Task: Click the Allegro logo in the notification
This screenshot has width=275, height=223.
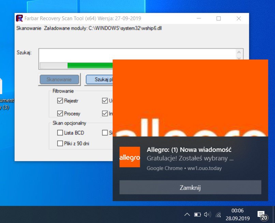Action: click(x=130, y=157)
